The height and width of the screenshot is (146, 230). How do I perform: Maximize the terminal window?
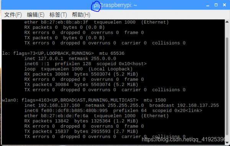pos(216,5)
